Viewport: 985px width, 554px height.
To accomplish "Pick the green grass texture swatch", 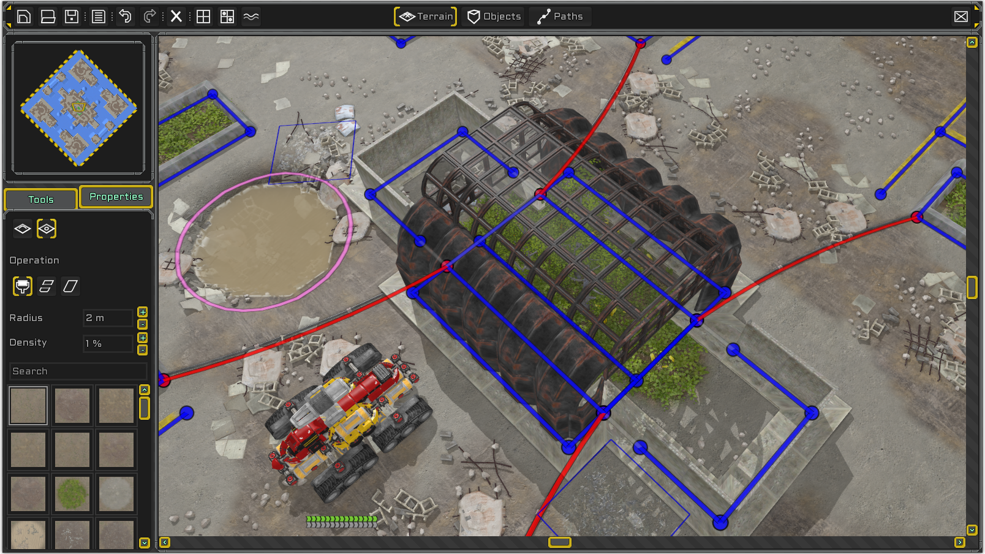I will pyautogui.click(x=72, y=493).
